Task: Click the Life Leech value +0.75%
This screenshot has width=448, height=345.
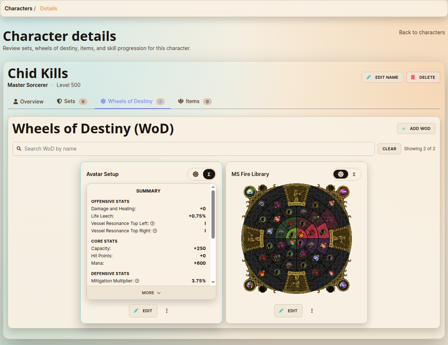Action: [197, 216]
